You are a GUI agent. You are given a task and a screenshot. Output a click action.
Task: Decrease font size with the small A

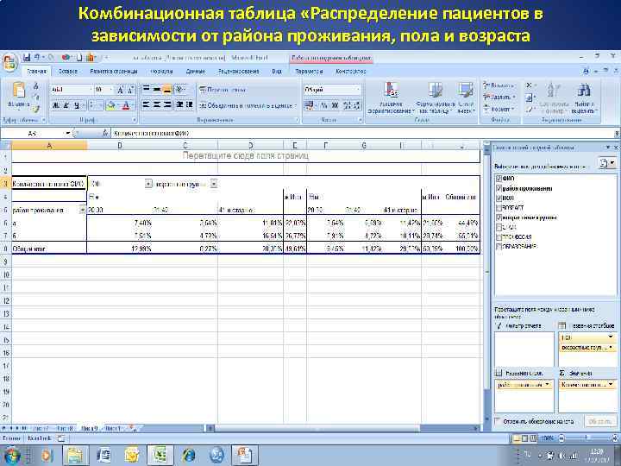point(131,90)
